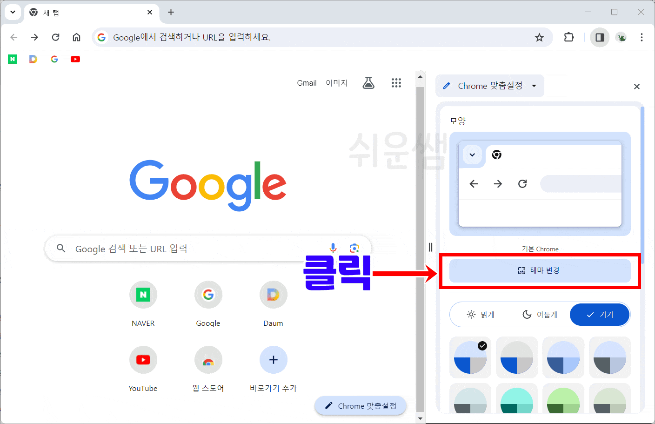Search by image with the Lens icon

354,248
